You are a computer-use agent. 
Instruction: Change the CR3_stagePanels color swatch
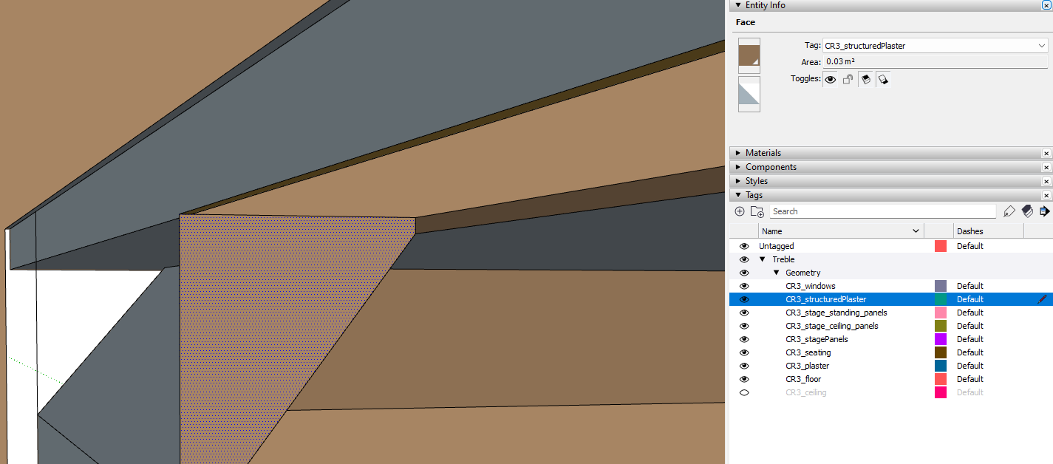click(x=941, y=339)
